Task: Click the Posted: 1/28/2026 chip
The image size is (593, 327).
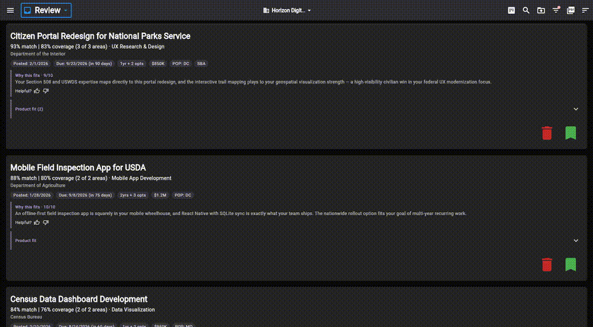Action: coord(32,195)
